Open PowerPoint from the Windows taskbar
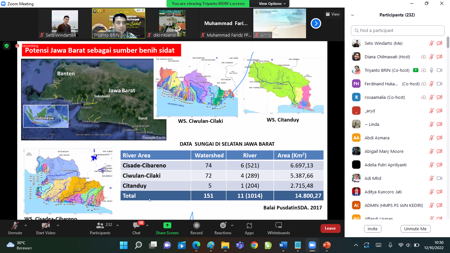 tap(326, 245)
